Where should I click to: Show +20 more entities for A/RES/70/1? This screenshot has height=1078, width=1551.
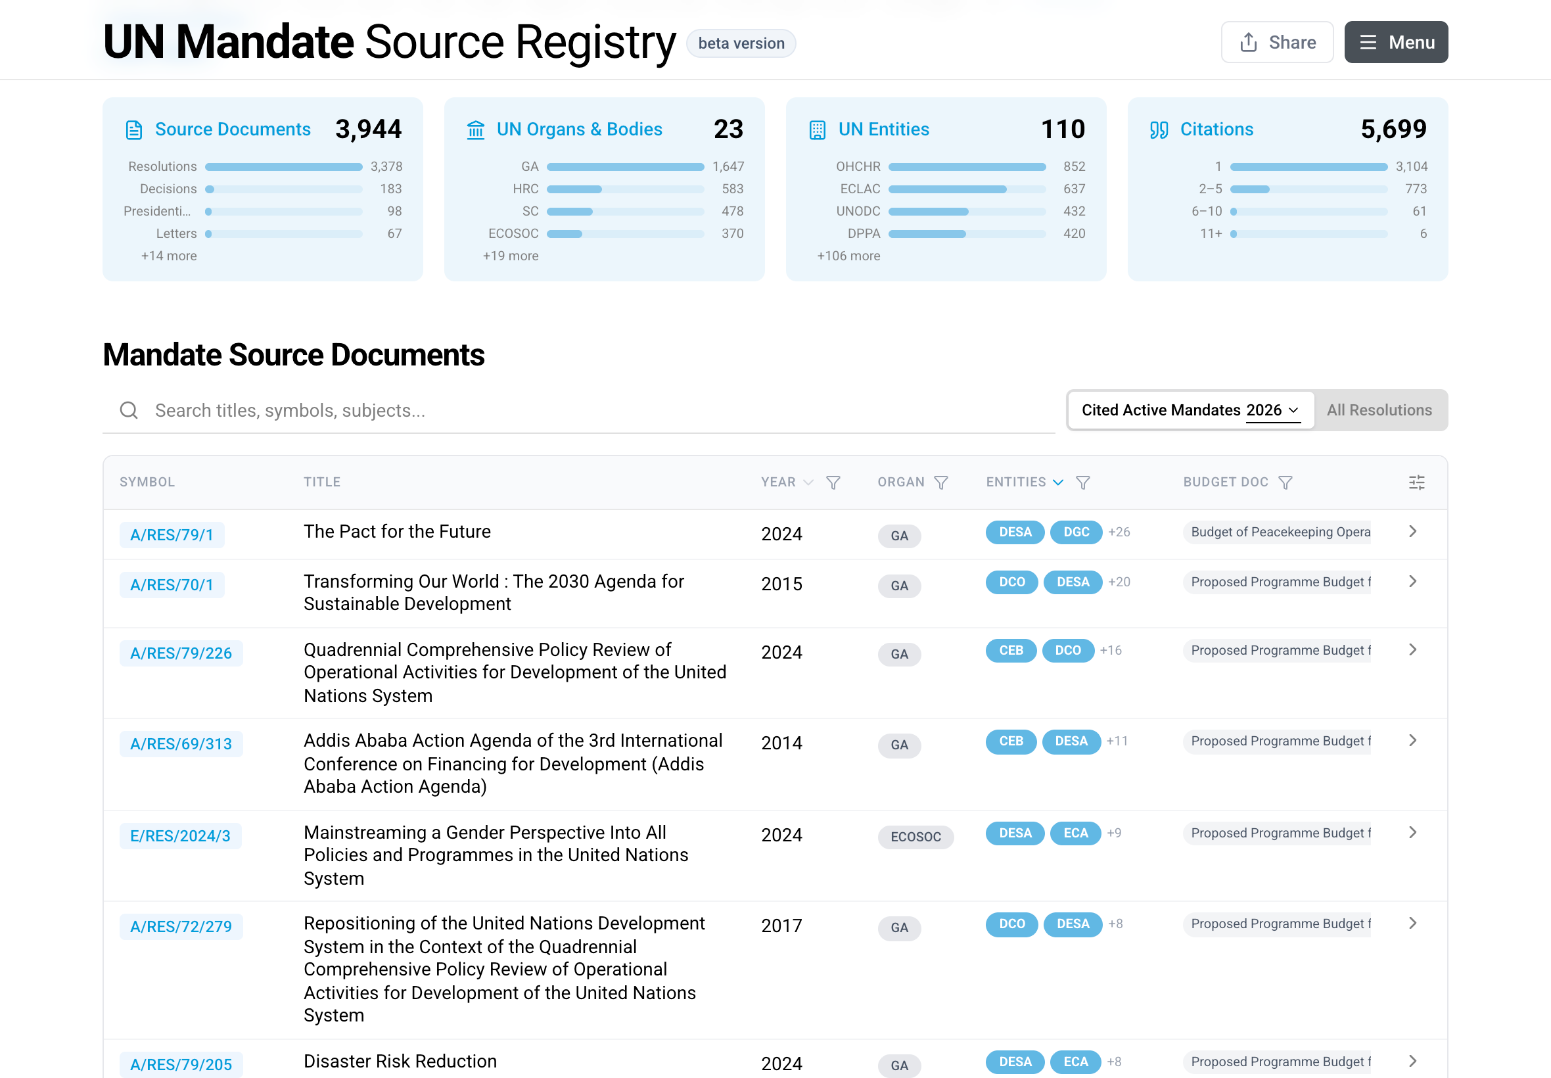coord(1119,582)
